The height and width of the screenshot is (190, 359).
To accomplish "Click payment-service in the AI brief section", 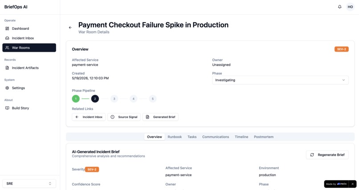I will (178, 175).
